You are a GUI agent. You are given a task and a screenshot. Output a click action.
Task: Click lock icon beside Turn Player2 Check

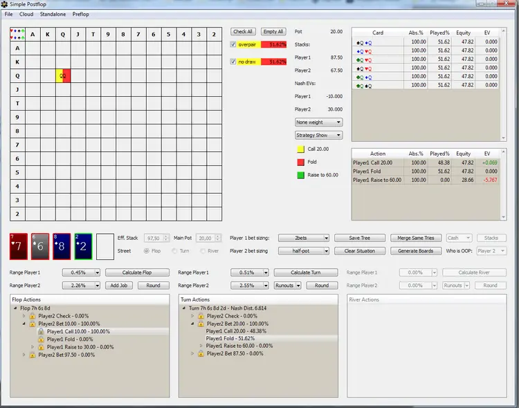point(201,316)
